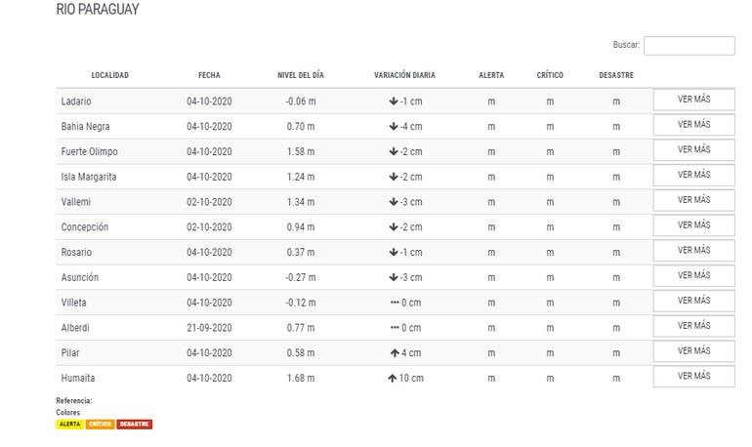Sort by Nivel del Día header
The height and width of the screenshot is (447, 752).
(x=300, y=75)
